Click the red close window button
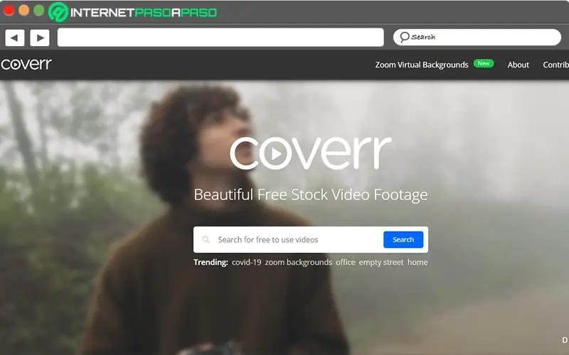Screen dimensions: 569x355 [9, 10]
